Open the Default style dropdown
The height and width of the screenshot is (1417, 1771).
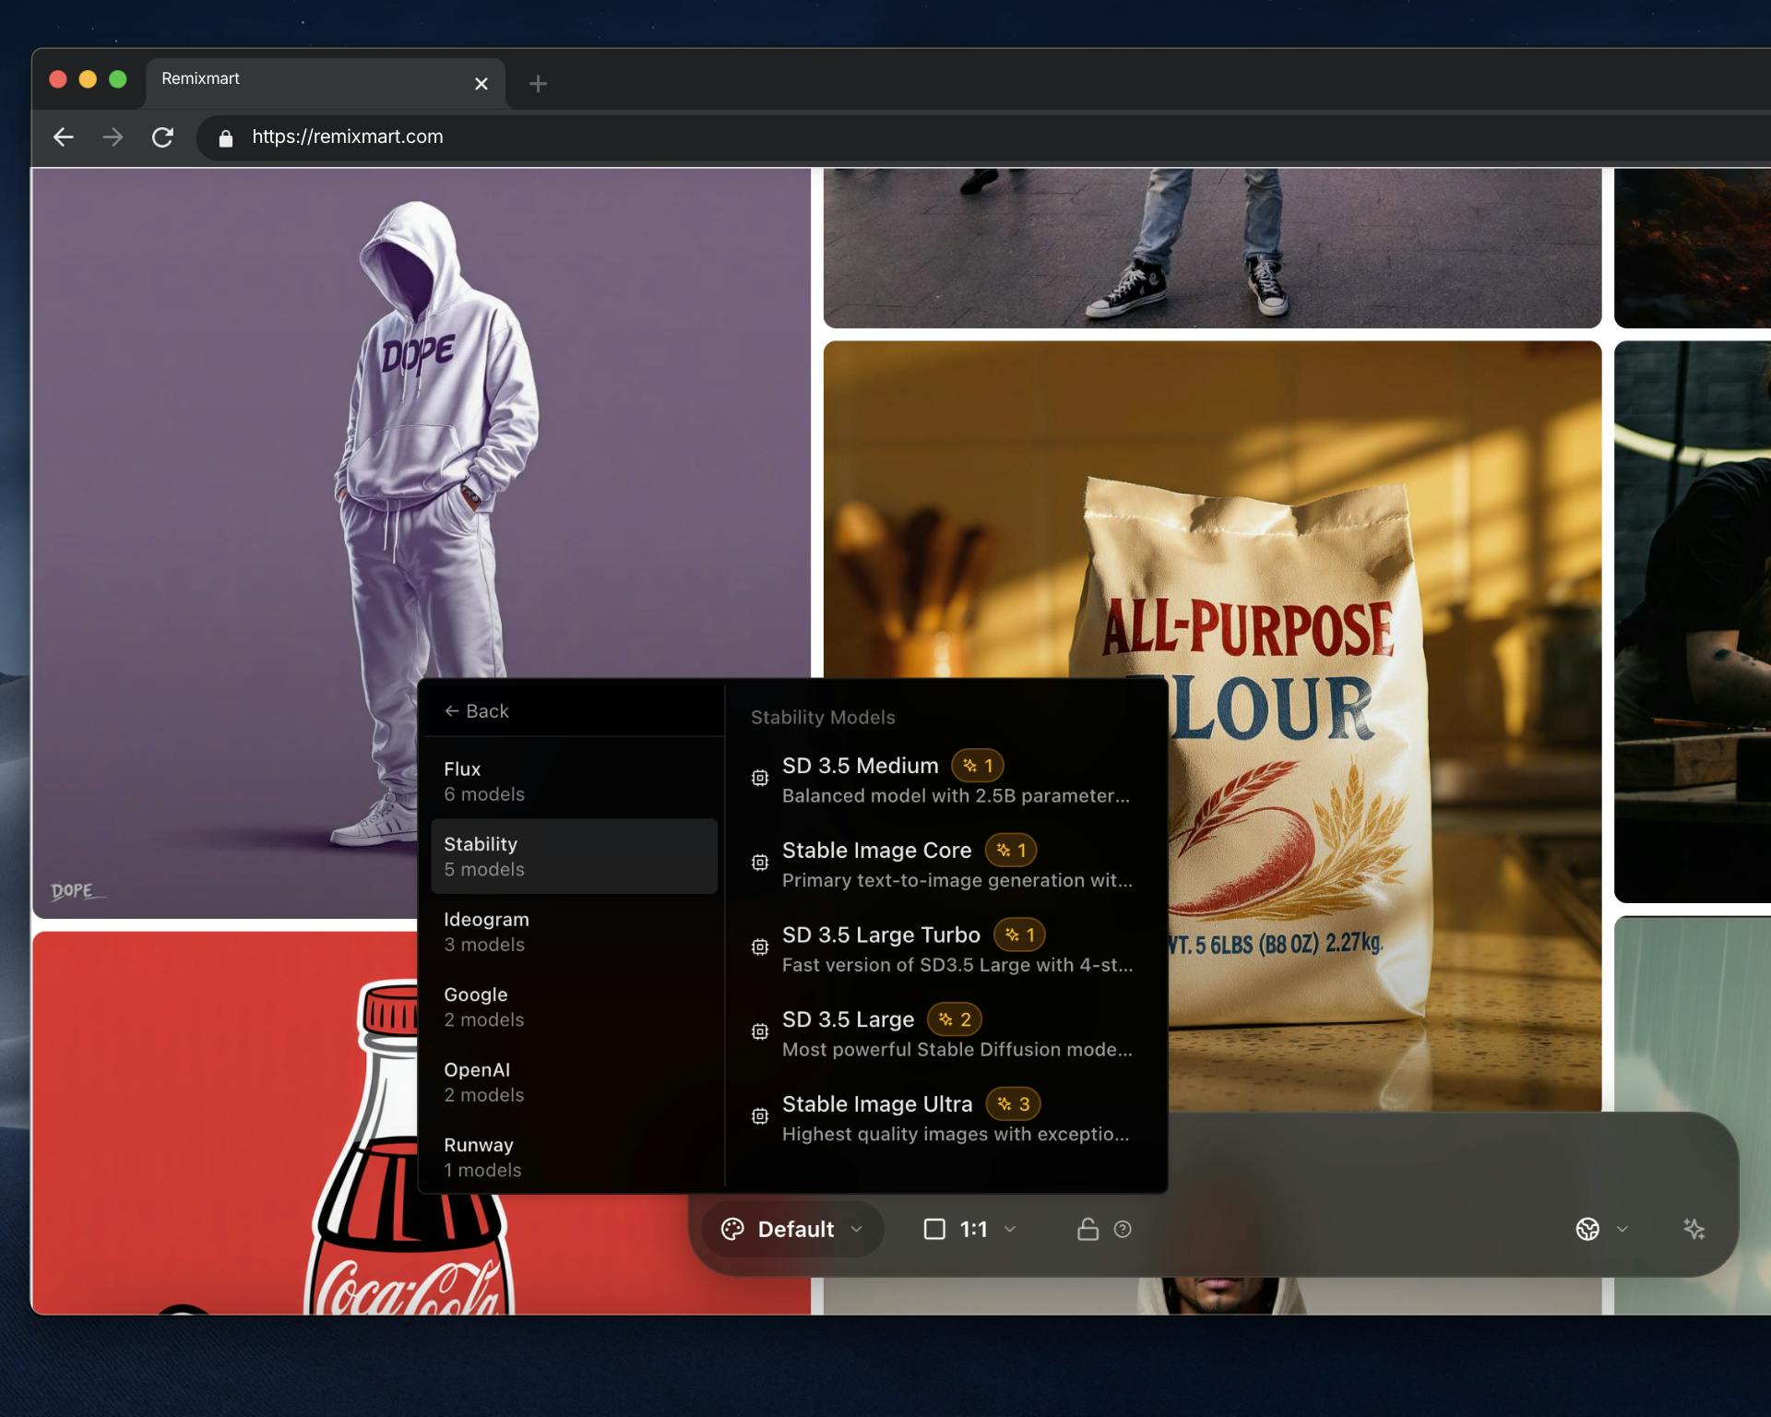click(792, 1230)
